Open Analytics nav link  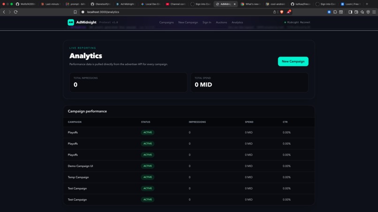point(237,22)
